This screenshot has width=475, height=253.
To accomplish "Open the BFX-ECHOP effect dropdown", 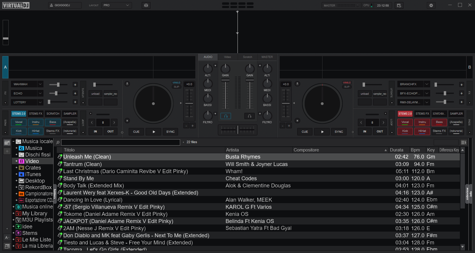I will (x=427, y=93).
